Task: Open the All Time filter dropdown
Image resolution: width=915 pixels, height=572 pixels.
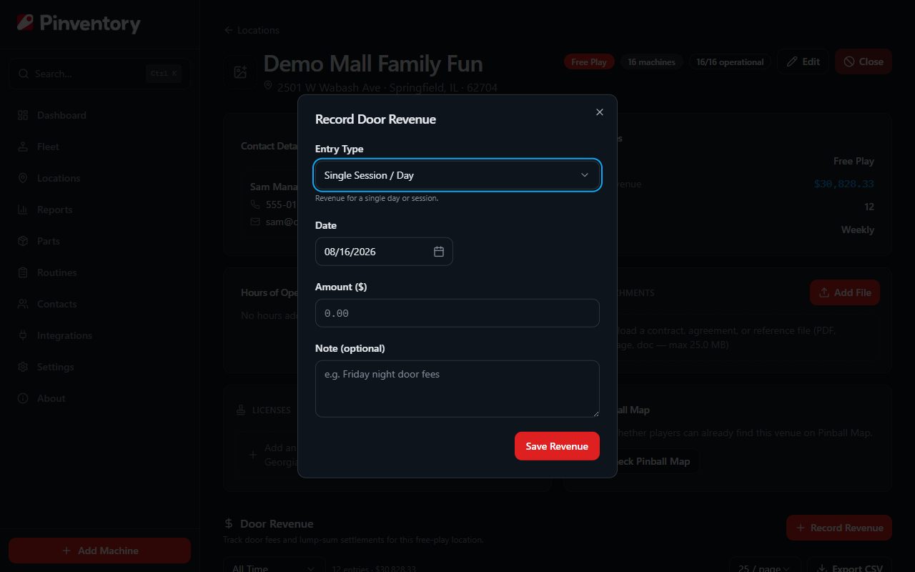Action: coord(274,568)
